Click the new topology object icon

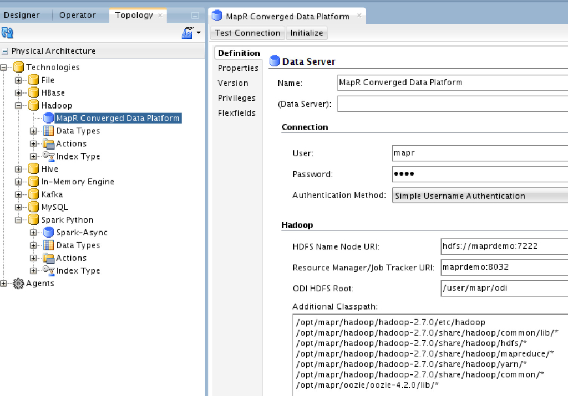tap(187, 33)
